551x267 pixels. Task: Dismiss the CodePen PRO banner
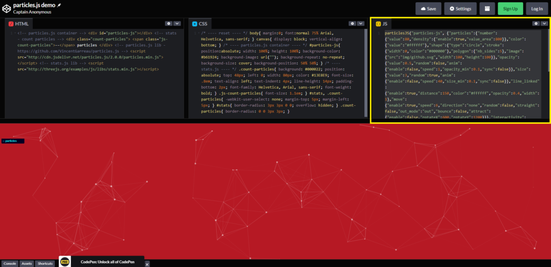coord(147,264)
